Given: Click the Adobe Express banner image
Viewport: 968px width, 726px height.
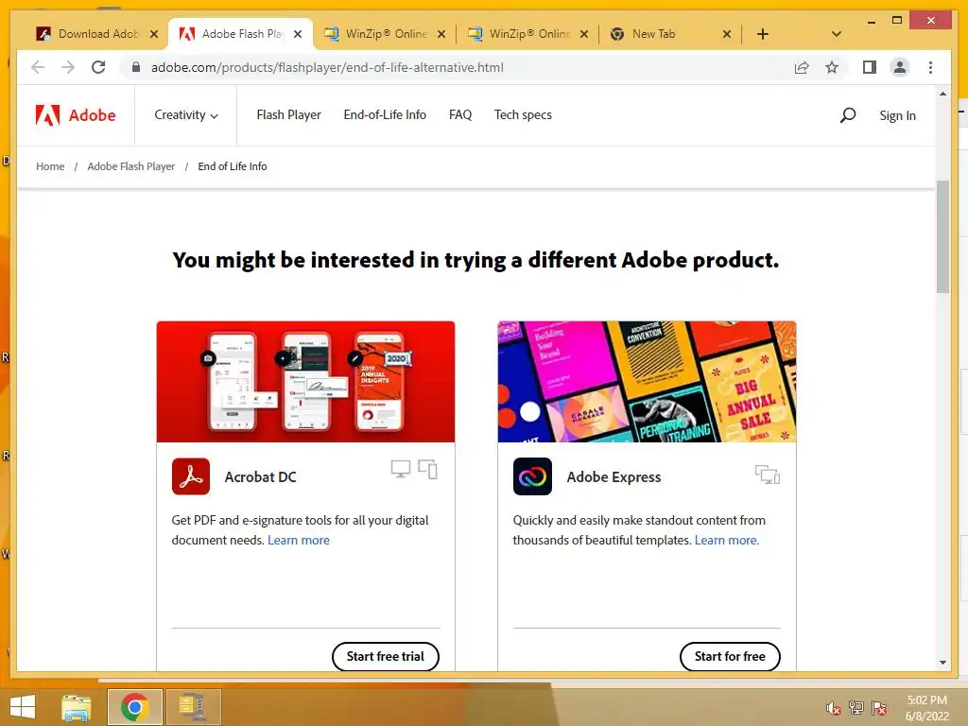Looking at the screenshot, I should 647,382.
